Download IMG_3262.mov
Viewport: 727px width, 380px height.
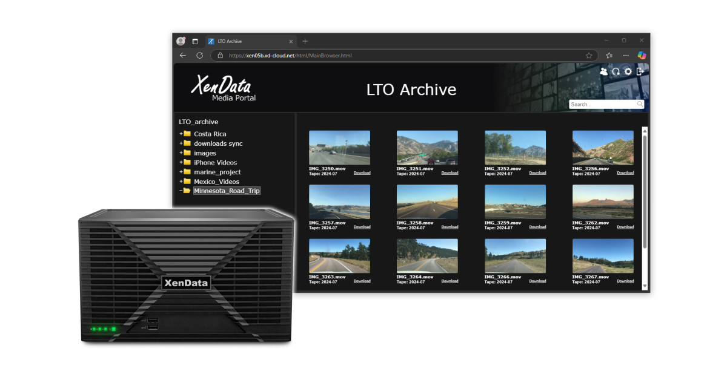[625, 228]
